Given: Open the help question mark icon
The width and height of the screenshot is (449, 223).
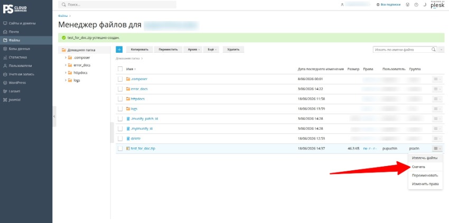Looking at the screenshot, I should pos(416,5).
